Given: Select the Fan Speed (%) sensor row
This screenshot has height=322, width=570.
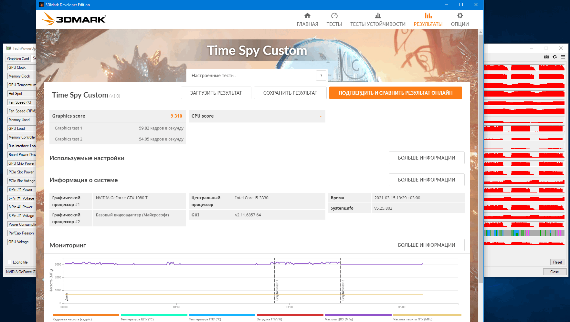Looking at the screenshot, I should (x=21, y=102).
